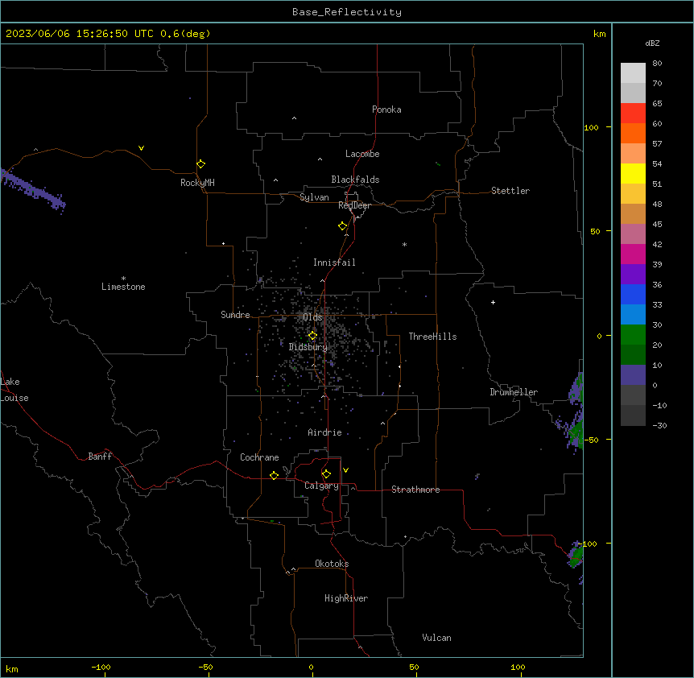Click the Banff label
This screenshot has width=694, height=678.
(x=100, y=457)
